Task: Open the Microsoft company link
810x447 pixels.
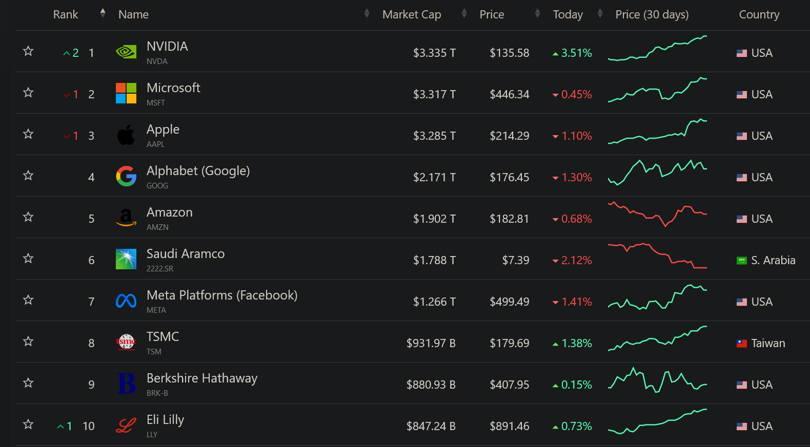Action: click(x=173, y=88)
